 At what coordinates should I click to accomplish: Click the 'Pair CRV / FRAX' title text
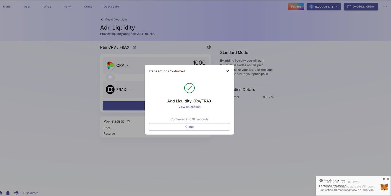(x=115, y=47)
